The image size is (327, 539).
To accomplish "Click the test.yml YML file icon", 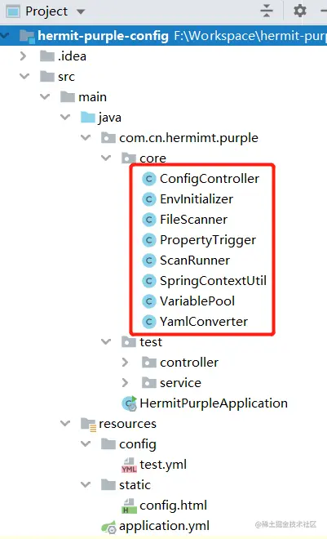I will (129, 465).
